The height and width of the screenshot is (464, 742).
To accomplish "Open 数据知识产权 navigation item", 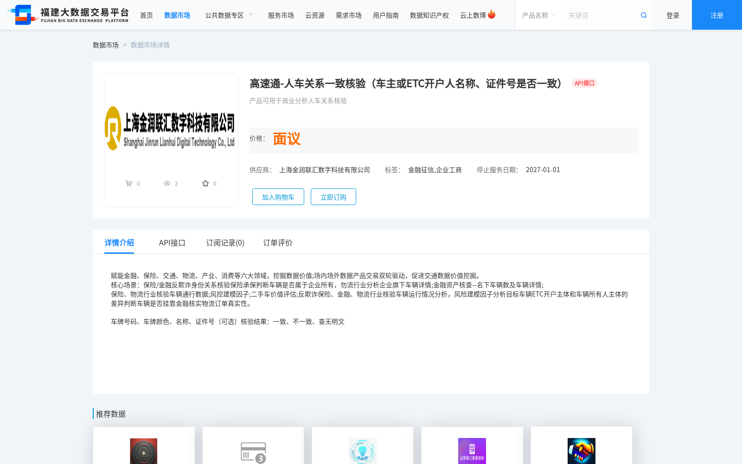I will [429, 15].
